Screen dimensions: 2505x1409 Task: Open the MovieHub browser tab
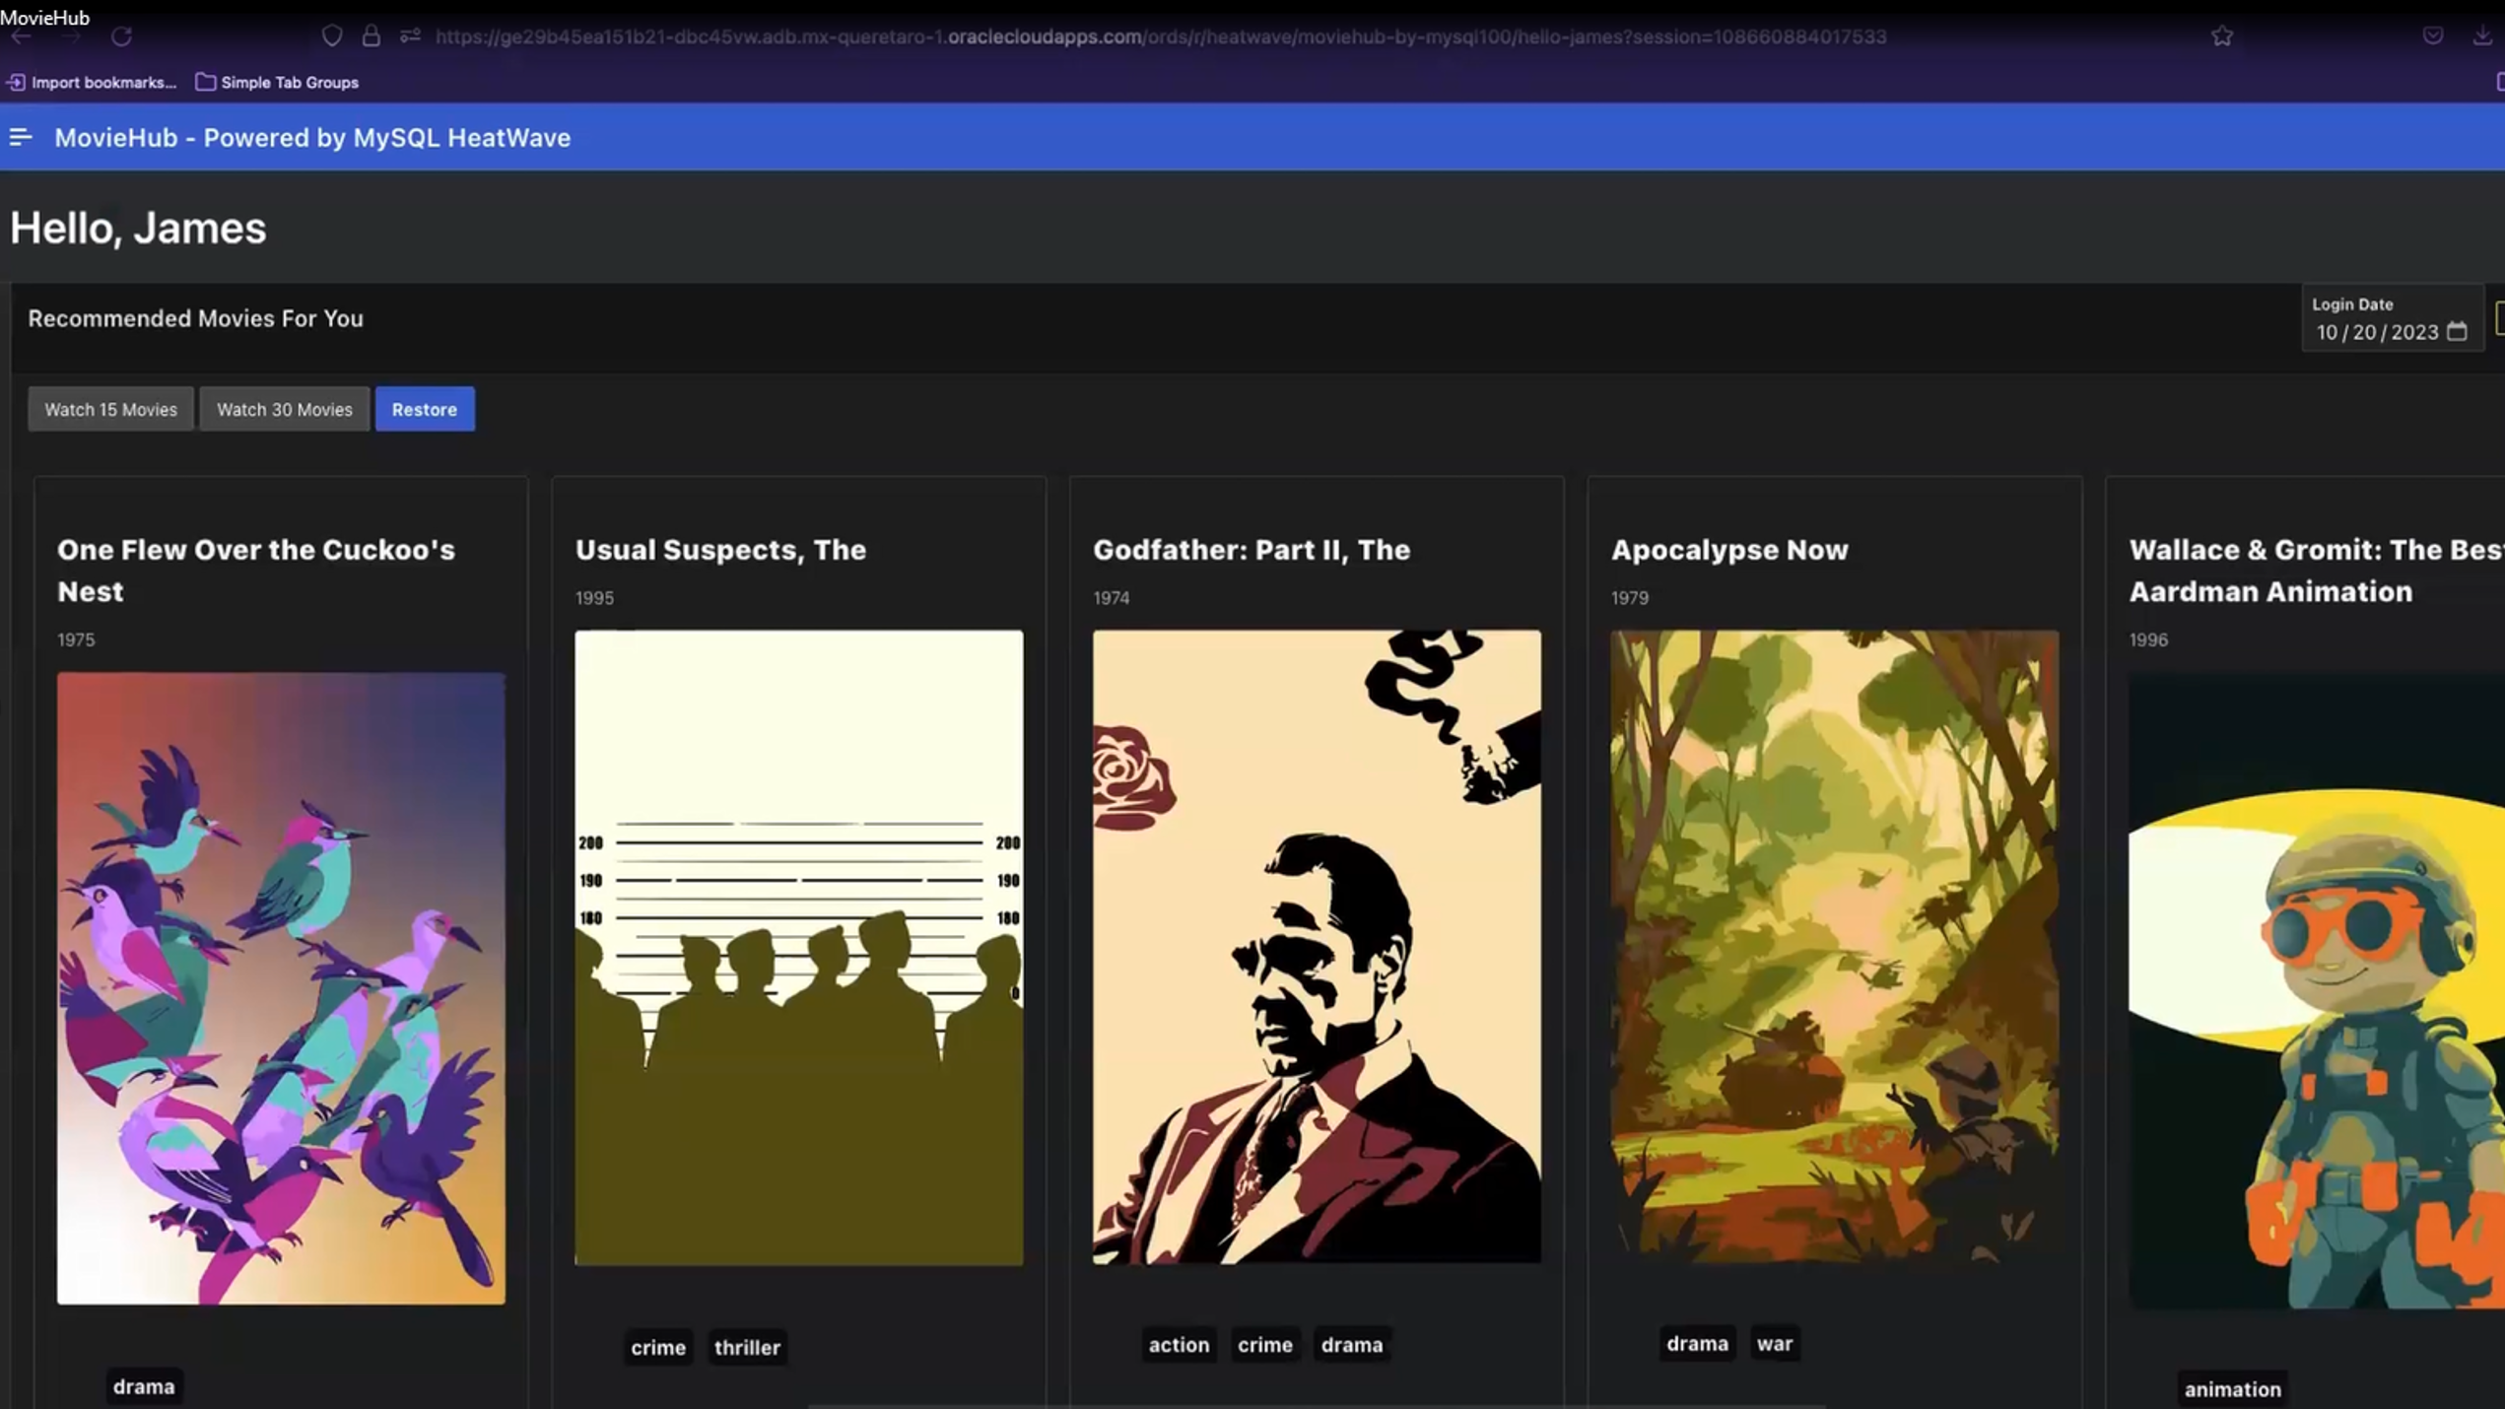coord(45,17)
